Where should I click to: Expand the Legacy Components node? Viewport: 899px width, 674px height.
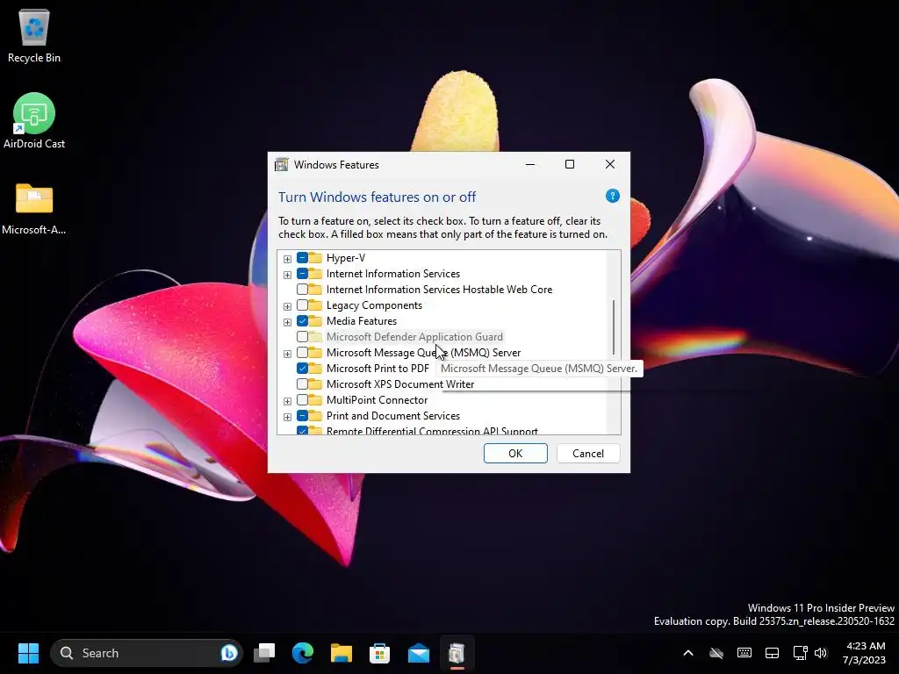(x=287, y=306)
